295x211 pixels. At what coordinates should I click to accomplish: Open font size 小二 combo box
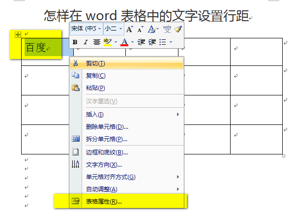coord(114,29)
